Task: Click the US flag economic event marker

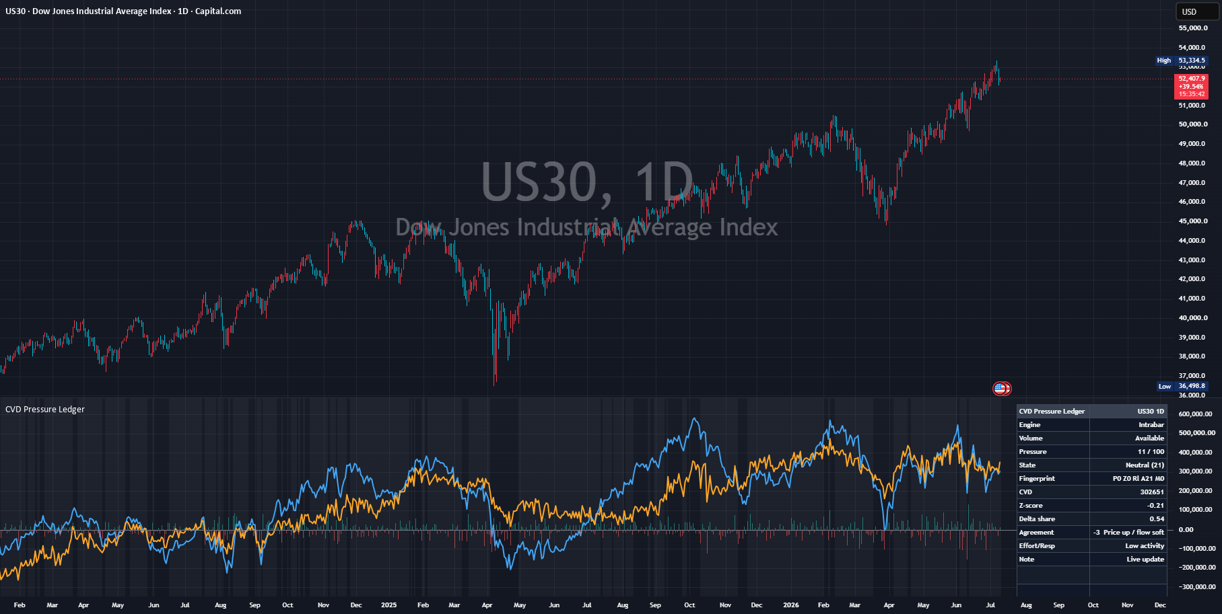Action: [1001, 388]
